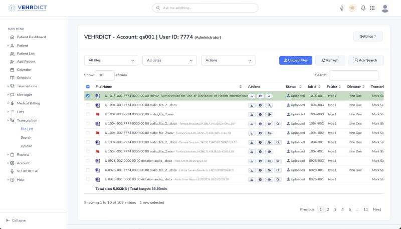This screenshot has height=229, width=401.
Task: Sort table by Status column
Action: click(294, 87)
